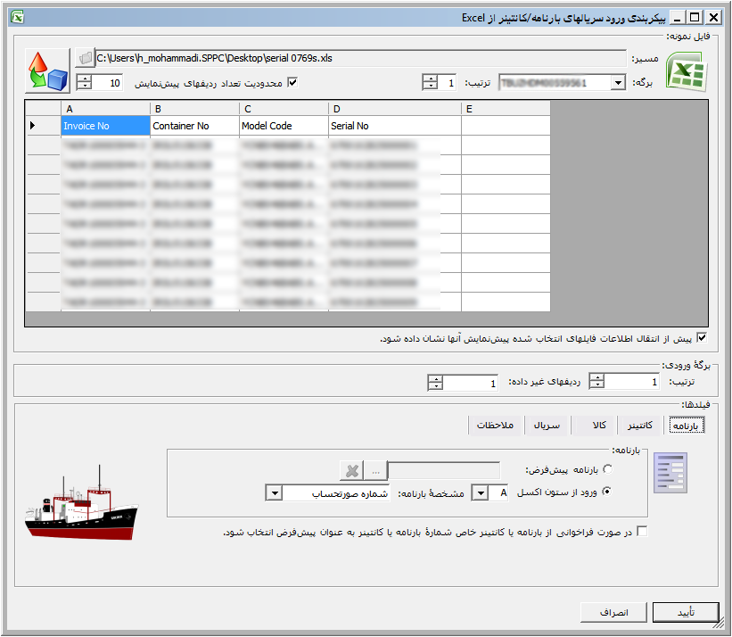
Task: Switch to the سریال tab
Action: pyautogui.click(x=547, y=426)
